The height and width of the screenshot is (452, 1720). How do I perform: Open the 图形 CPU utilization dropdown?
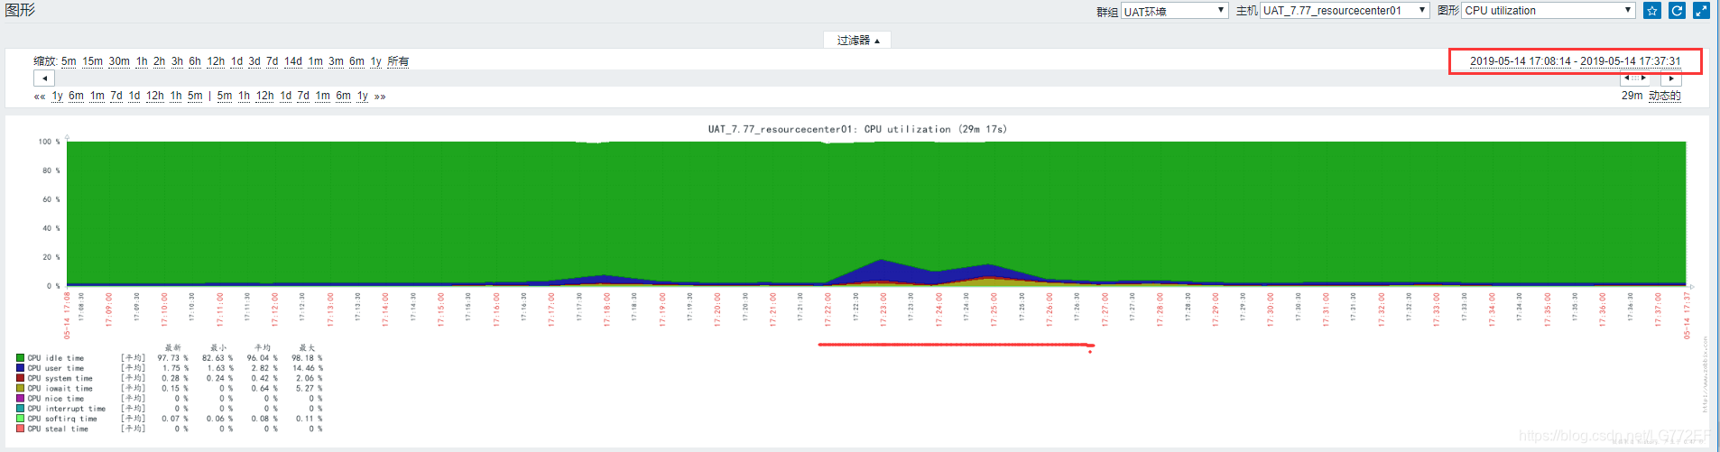pyautogui.click(x=1549, y=11)
